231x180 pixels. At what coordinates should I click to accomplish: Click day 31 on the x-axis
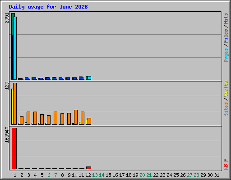click(x=217, y=175)
